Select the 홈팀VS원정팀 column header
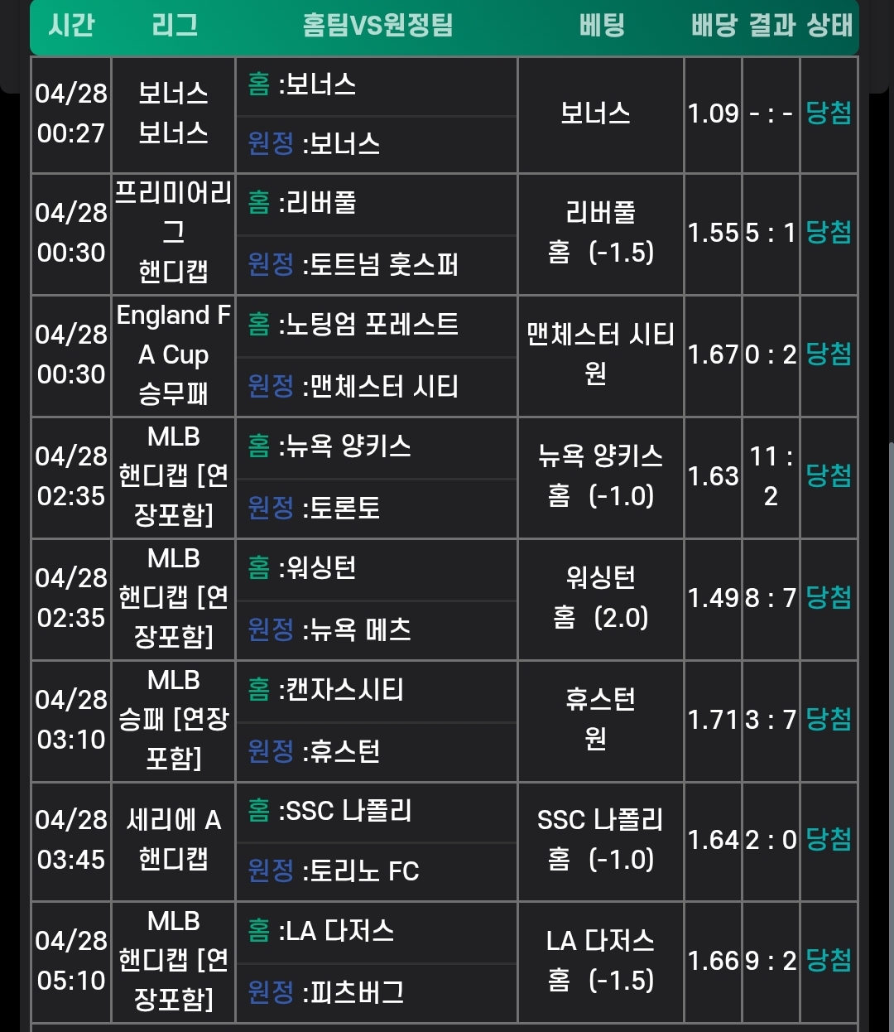894x1032 pixels. 377,26
